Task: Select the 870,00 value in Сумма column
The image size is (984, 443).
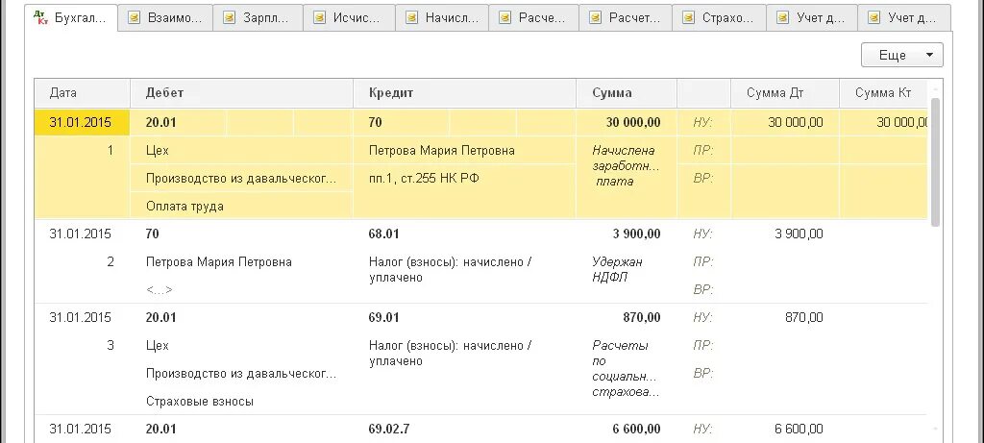Action: 642,317
